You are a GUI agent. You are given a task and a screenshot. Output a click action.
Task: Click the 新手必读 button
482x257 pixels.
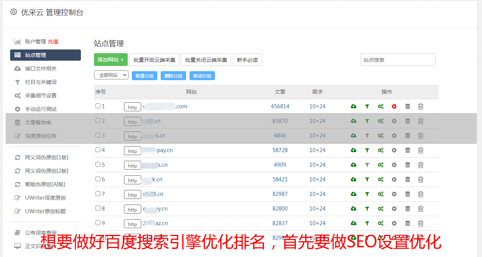pos(247,60)
